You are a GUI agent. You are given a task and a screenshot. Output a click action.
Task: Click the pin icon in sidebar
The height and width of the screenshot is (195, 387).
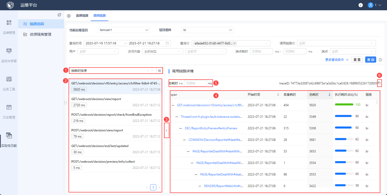(59, 15)
